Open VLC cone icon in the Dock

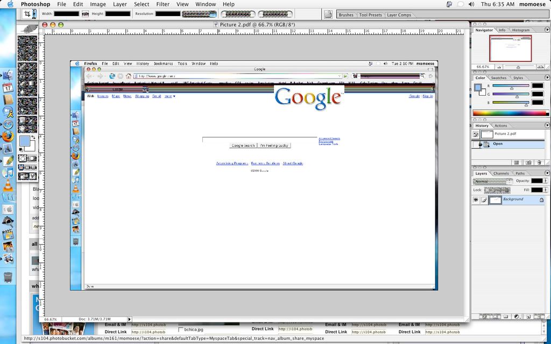coord(8,185)
